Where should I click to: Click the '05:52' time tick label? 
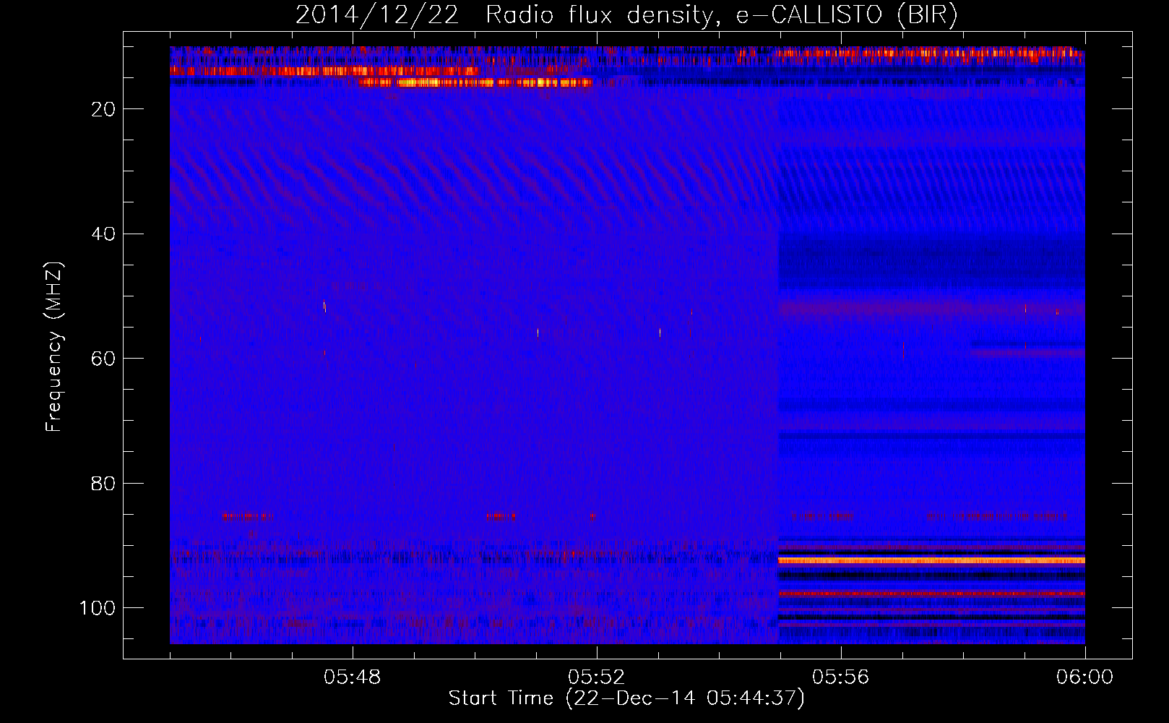click(x=597, y=677)
